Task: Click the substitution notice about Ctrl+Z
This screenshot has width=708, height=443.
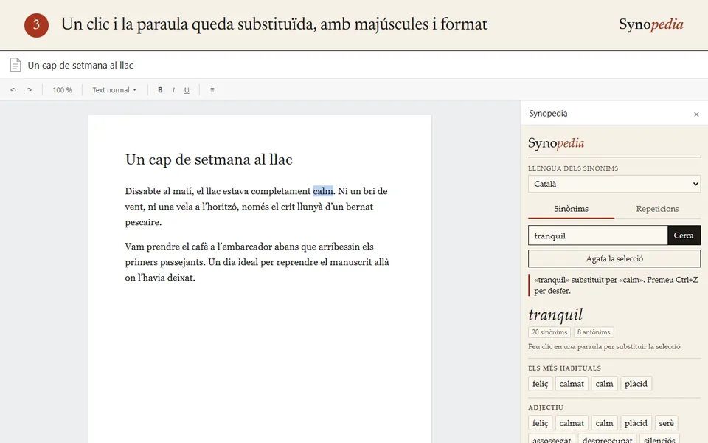Action: [x=615, y=285]
